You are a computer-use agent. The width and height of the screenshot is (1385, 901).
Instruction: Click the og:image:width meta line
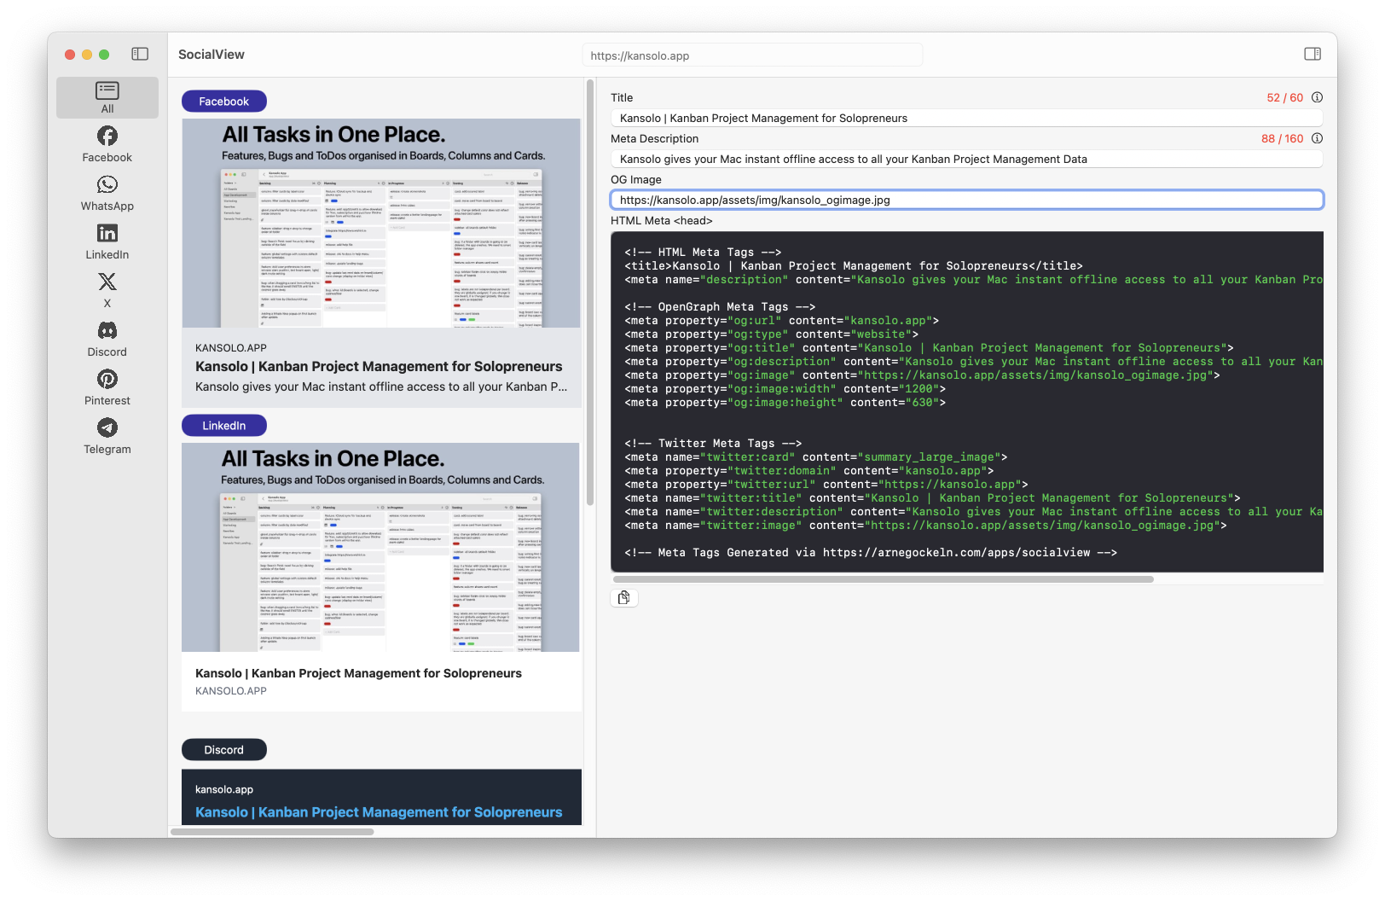(785, 388)
